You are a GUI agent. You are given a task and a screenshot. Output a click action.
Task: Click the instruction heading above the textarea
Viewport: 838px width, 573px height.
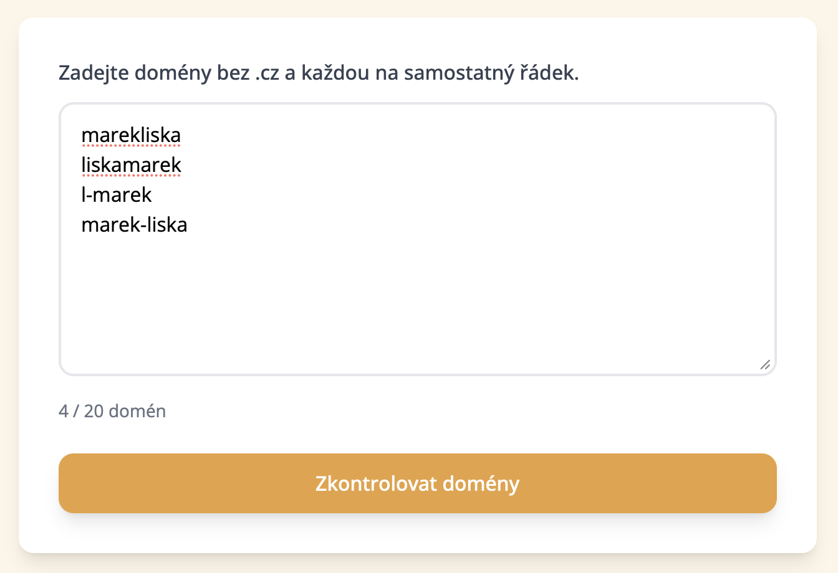click(317, 72)
